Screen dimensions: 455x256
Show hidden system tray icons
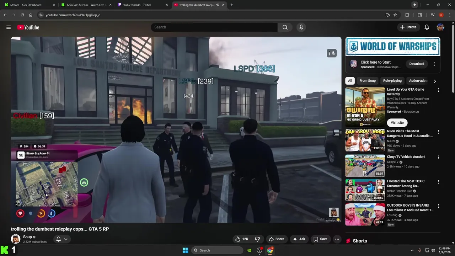point(412,250)
